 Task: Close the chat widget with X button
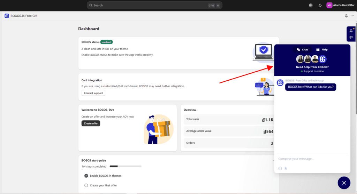pos(344,183)
